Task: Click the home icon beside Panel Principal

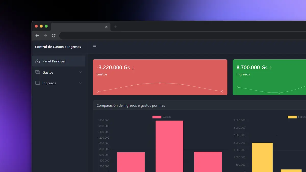Action: click(37, 61)
